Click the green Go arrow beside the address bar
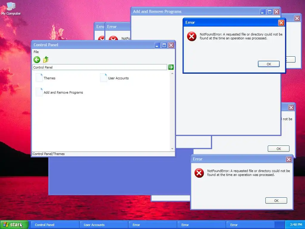Screen dimensions: 305x229 click(171, 67)
